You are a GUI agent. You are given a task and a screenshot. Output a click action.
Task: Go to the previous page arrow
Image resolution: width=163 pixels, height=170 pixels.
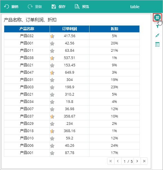pos(118,161)
